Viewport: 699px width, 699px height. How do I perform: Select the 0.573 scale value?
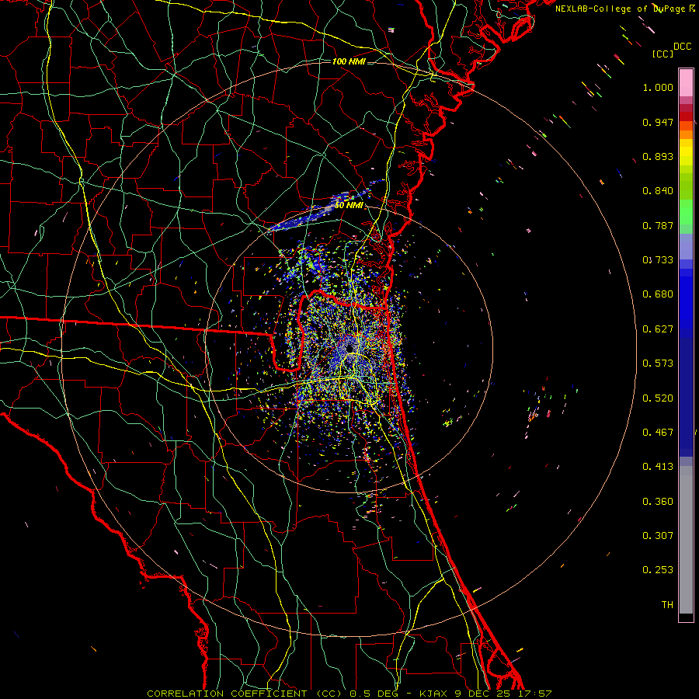pyautogui.click(x=658, y=363)
